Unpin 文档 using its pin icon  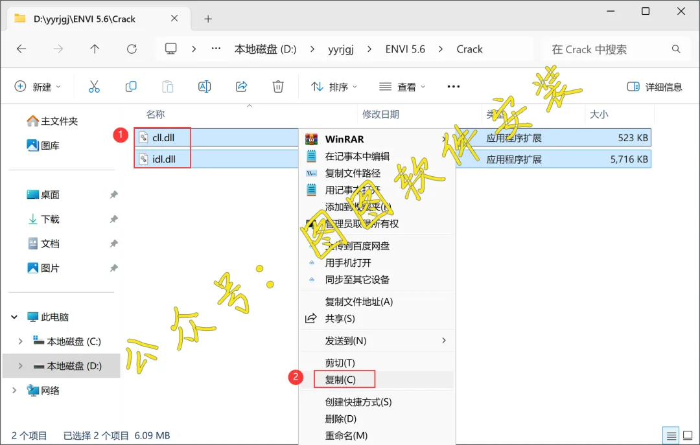coord(114,244)
